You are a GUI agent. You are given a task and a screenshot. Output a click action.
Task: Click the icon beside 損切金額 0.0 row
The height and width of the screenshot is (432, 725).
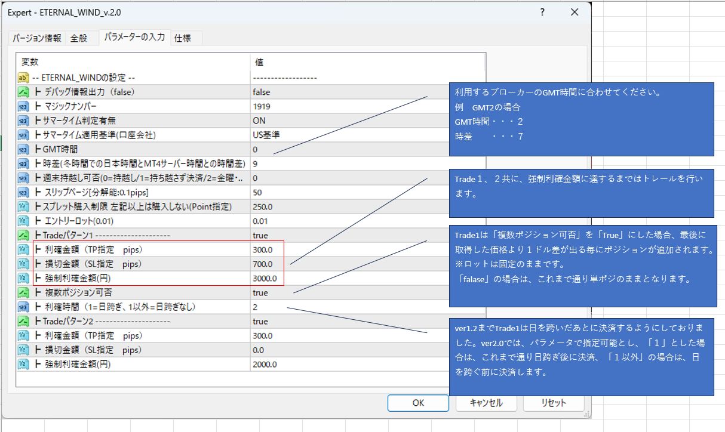(23, 350)
